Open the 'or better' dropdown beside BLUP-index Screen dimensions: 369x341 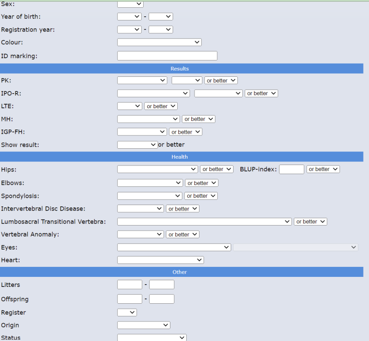pos(323,169)
